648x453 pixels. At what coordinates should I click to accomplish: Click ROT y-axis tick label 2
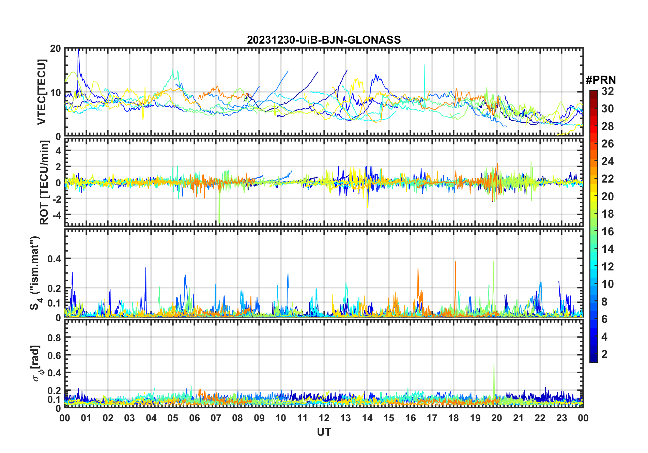point(59,167)
